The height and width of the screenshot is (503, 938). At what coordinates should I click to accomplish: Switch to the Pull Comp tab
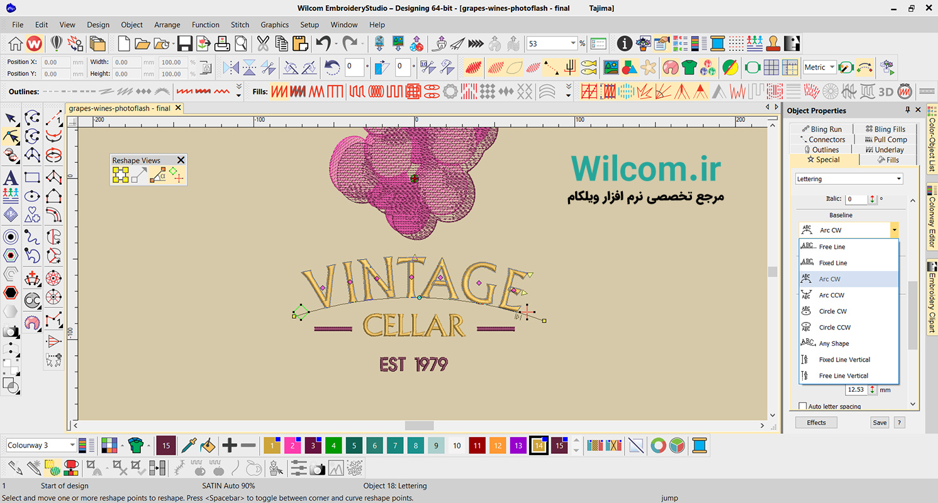(x=886, y=140)
